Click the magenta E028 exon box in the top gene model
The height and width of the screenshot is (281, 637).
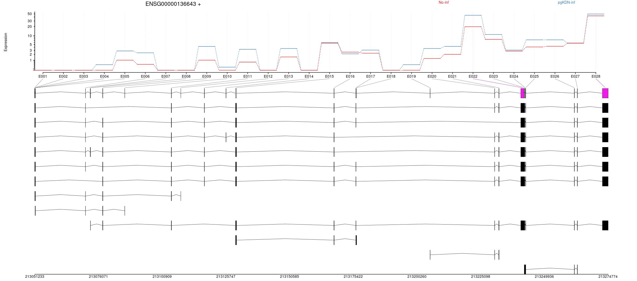605,93
